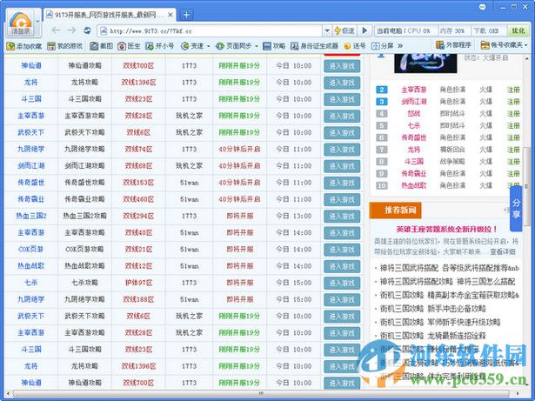535x401 pixels.
Task: Click the horizontal scrollbar right arrow
Action: click(x=518, y=393)
